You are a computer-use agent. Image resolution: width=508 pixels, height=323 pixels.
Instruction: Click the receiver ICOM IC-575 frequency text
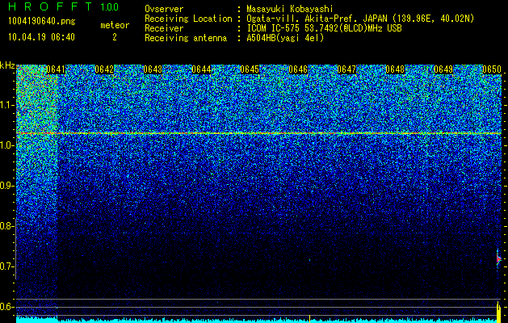pyautogui.click(x=324, y=28)
